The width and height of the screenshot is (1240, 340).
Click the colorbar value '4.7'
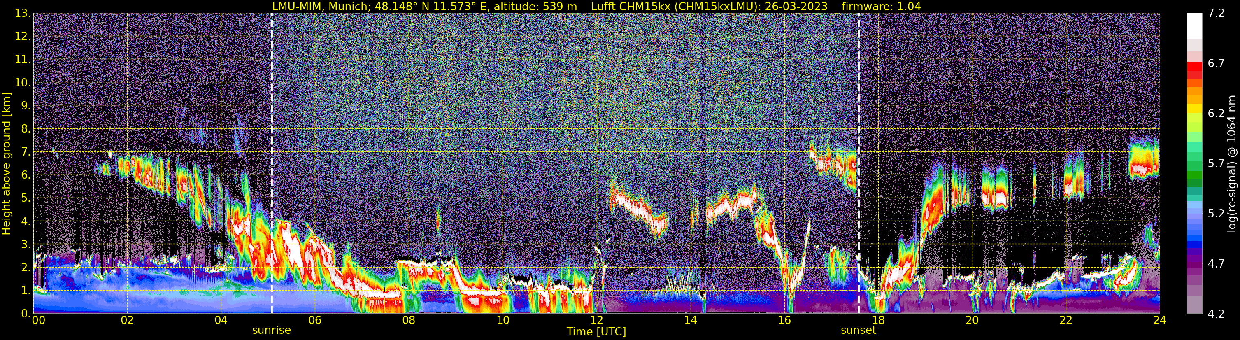[x=1216, y=264]
